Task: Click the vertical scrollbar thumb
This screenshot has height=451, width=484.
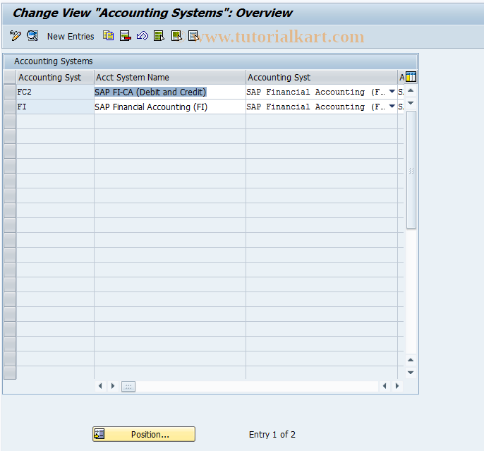Action: pyautogui.click(x=411, y=170)
